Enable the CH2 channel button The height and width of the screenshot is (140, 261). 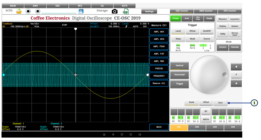point(197,127)
